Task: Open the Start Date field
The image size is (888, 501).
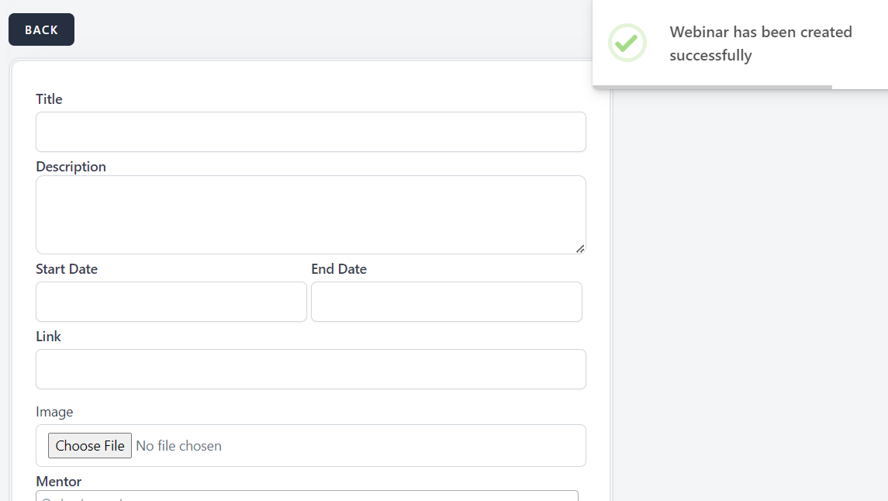Action: click(x=171, y=302)
